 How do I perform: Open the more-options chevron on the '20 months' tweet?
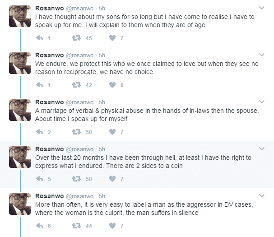(261, 149)
